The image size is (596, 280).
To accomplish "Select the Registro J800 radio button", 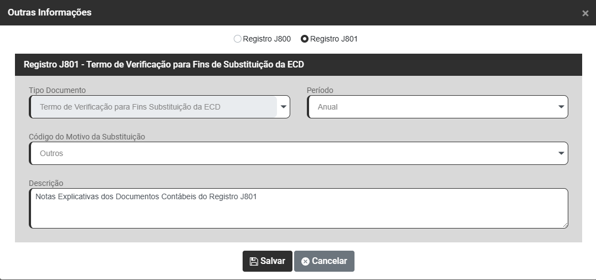I will (238, 39).
